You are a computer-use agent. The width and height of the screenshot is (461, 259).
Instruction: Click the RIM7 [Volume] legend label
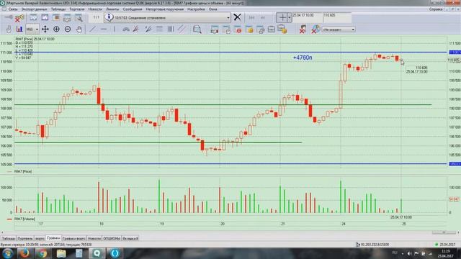click(24, 219)
